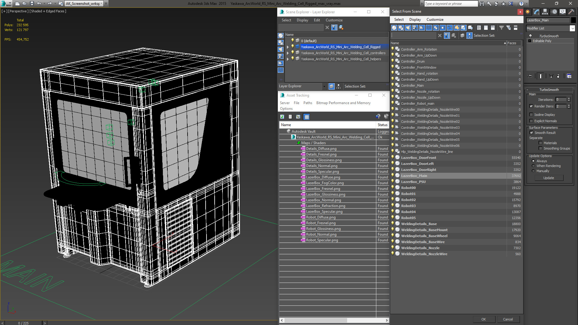Open the Motion command panel tab
578x325 pixels.
pos(554,12)
